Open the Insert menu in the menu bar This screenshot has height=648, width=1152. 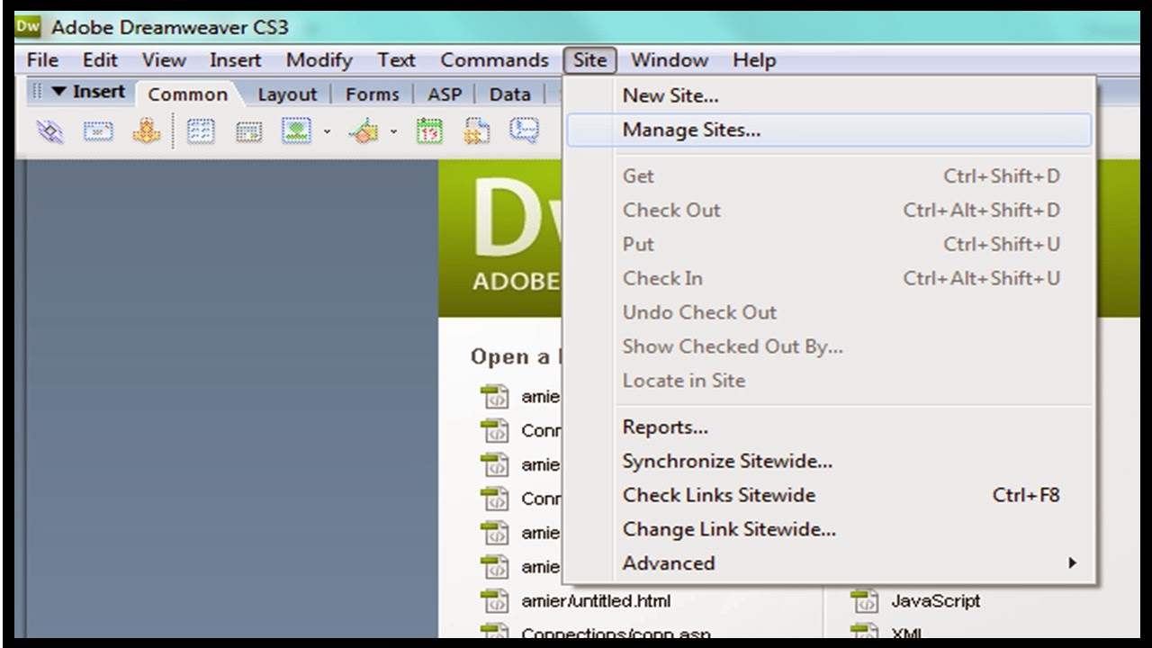(x=236, y=60)
